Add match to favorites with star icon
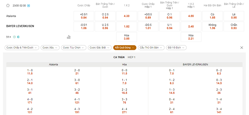 [8, 6]
